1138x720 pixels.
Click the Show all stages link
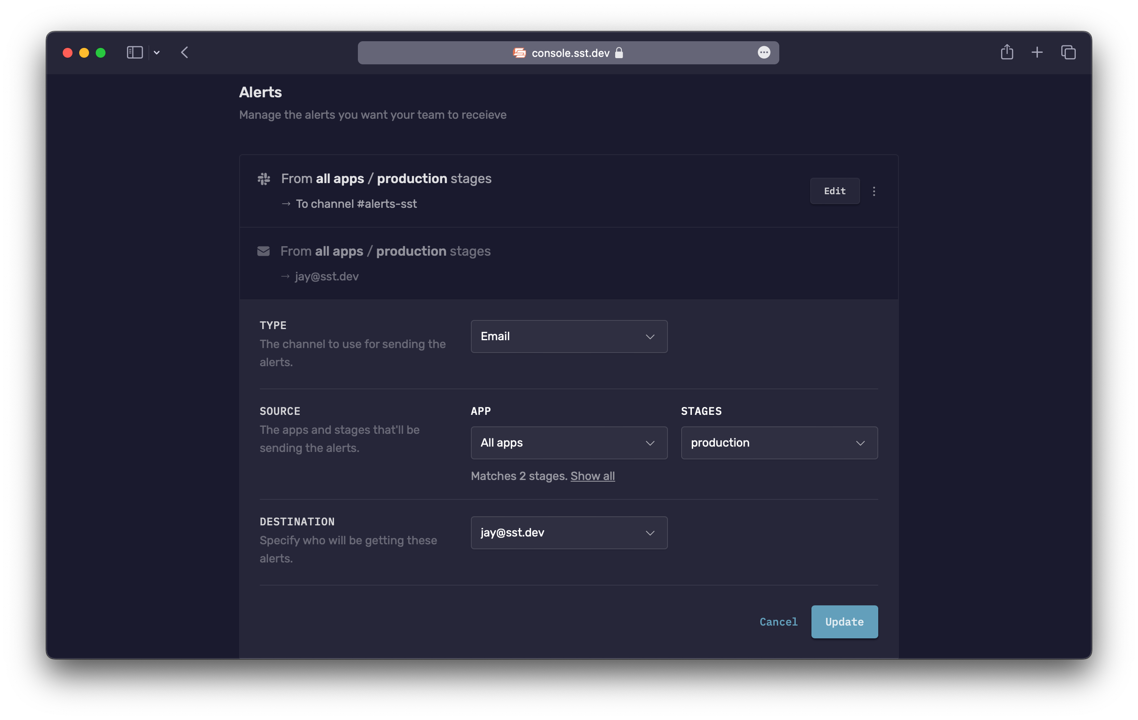tap(592, 475)
